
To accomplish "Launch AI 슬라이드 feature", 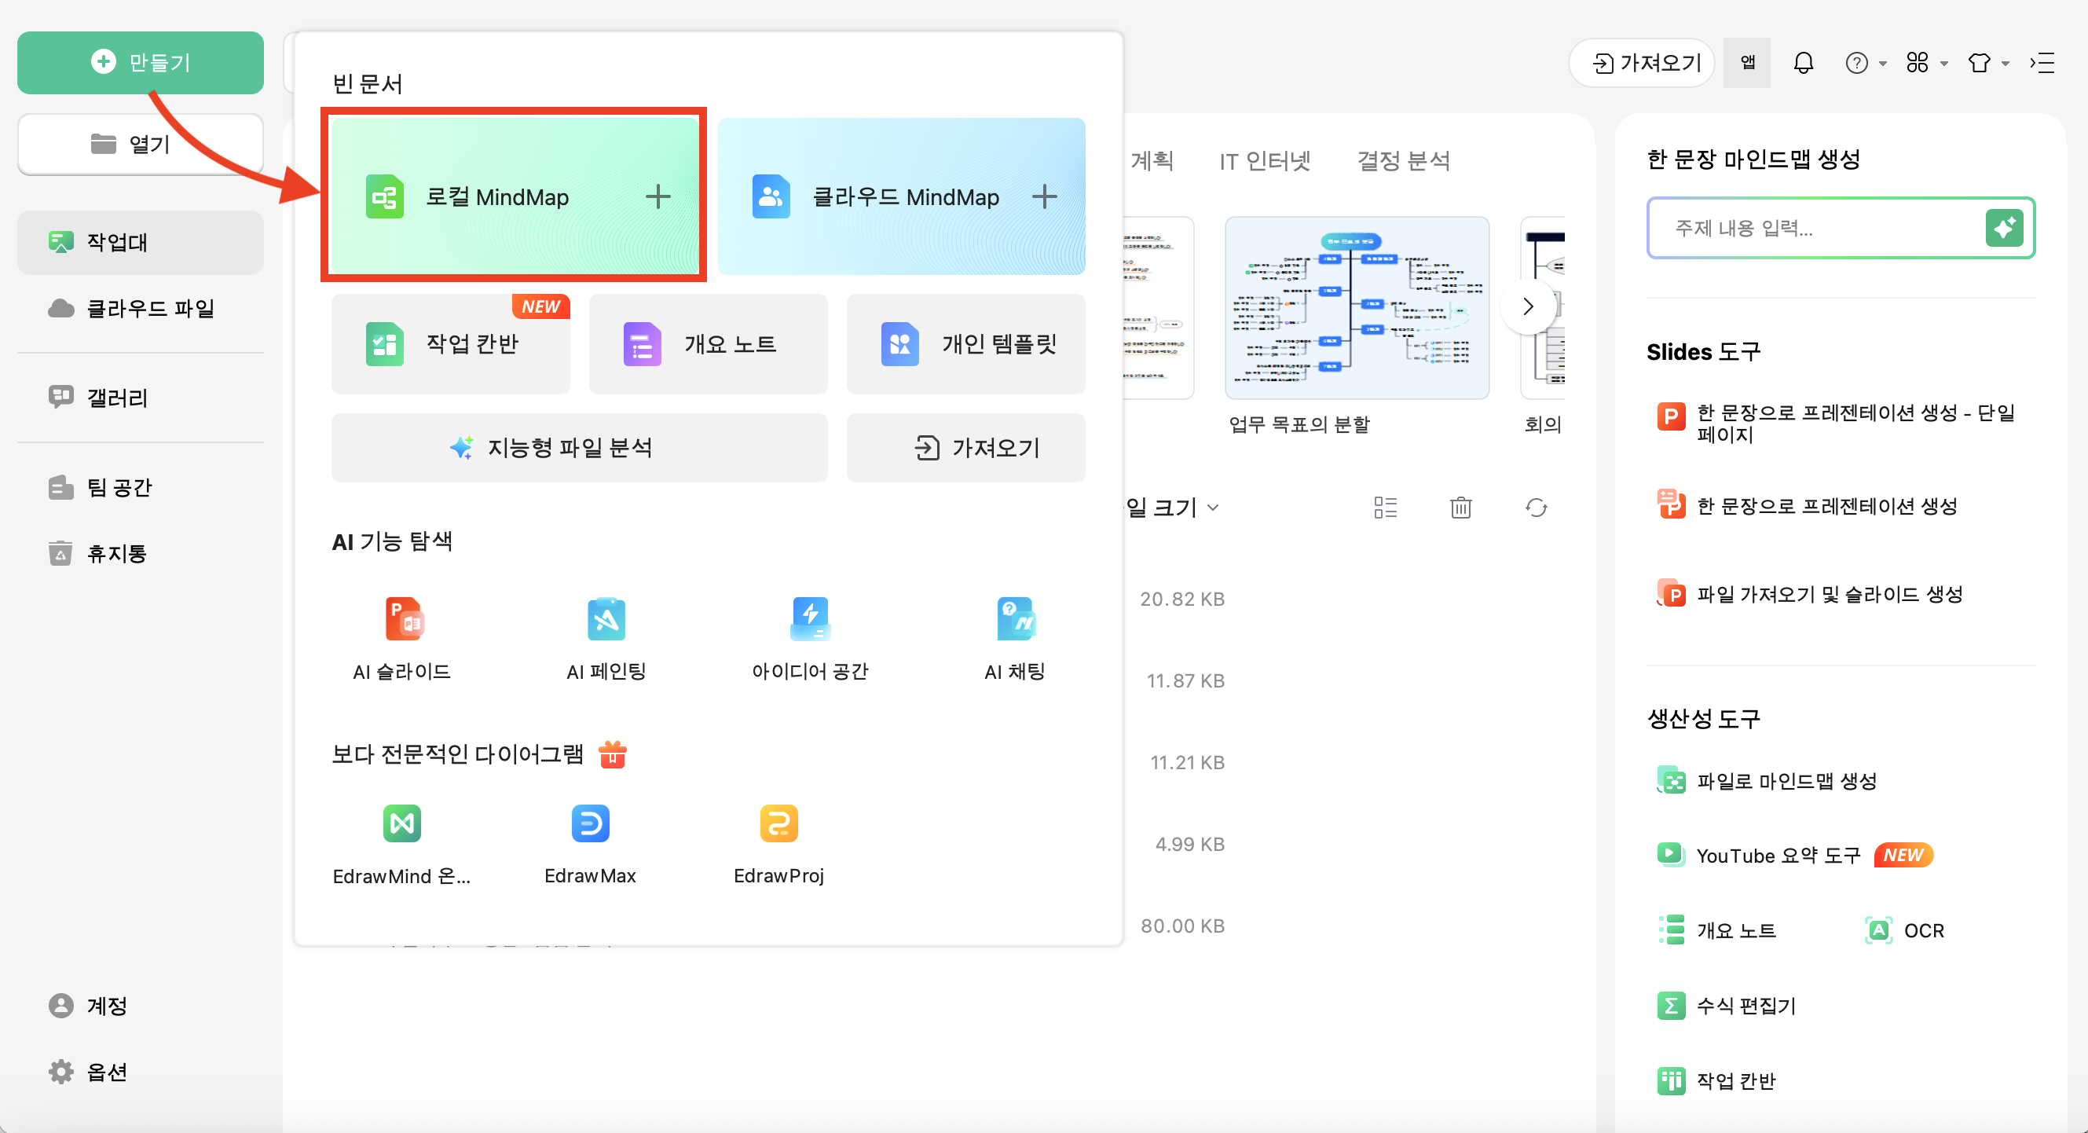I will click(402, 639).
